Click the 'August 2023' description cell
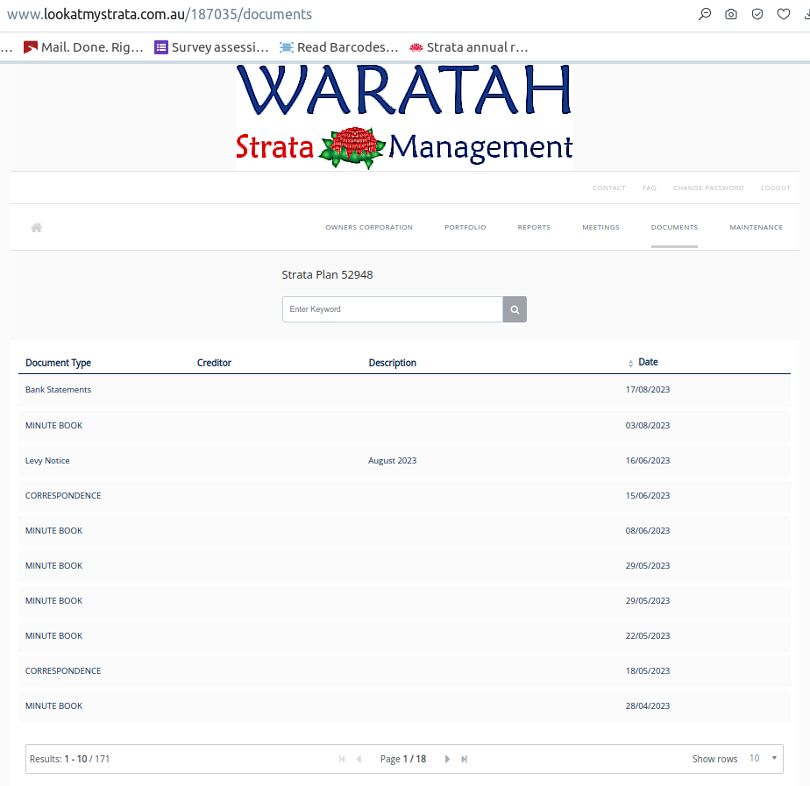810x786 pixels. (392, 461)
